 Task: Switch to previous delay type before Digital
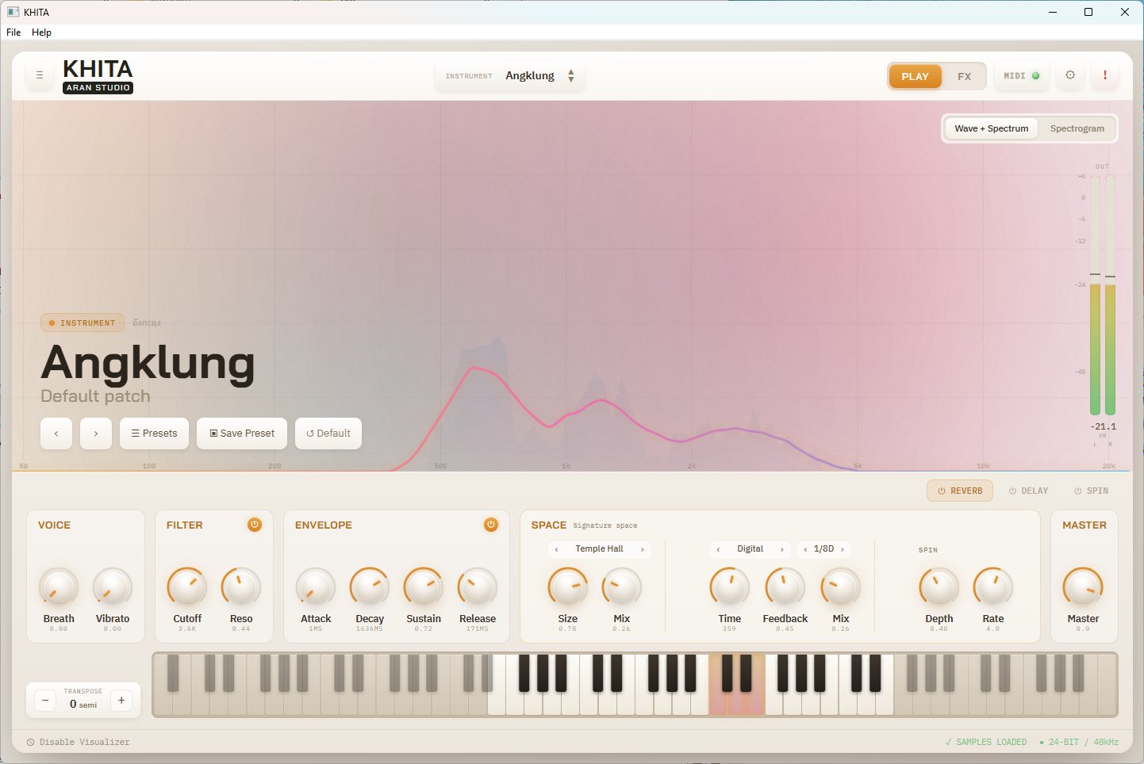[x=718, y=549]
